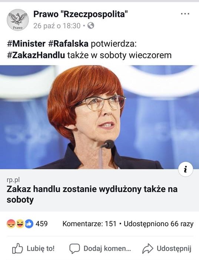Open the article photo of the woman with glasses
Viewport: 199px width, 260px height.
pos(99,117)
